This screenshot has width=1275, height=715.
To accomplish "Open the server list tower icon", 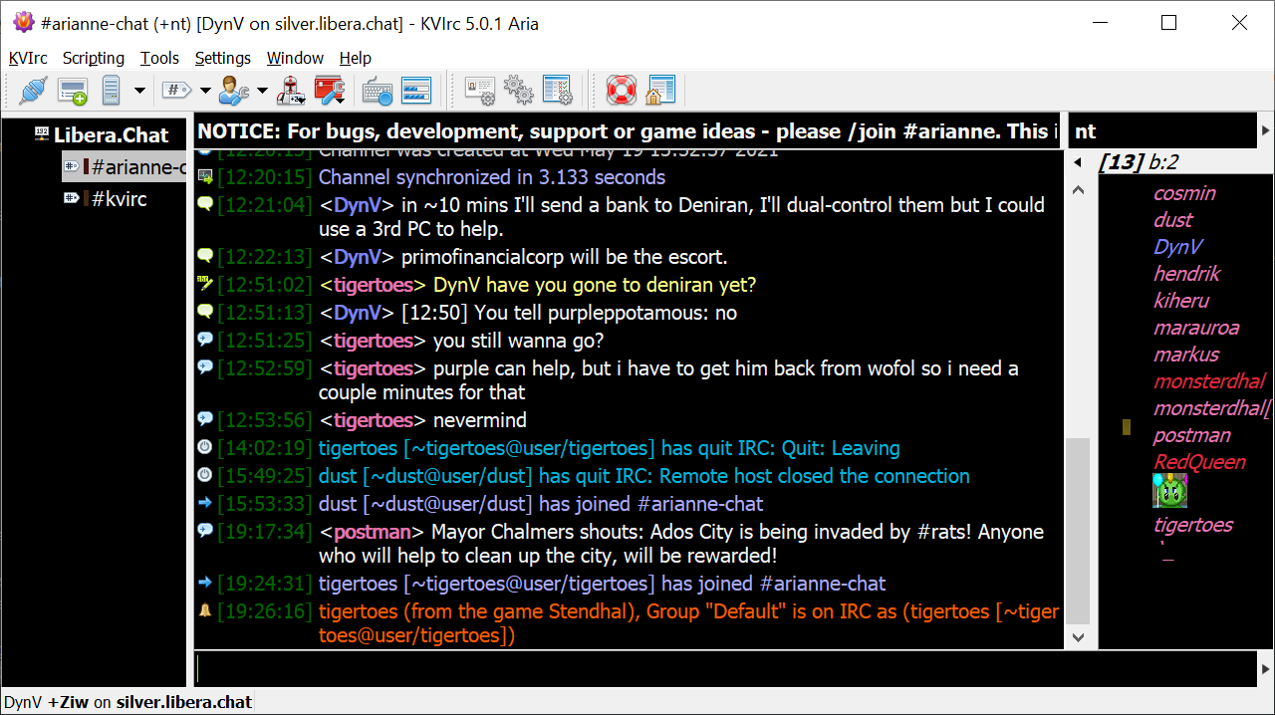I will pyautogui.click(x=111, y=91).
